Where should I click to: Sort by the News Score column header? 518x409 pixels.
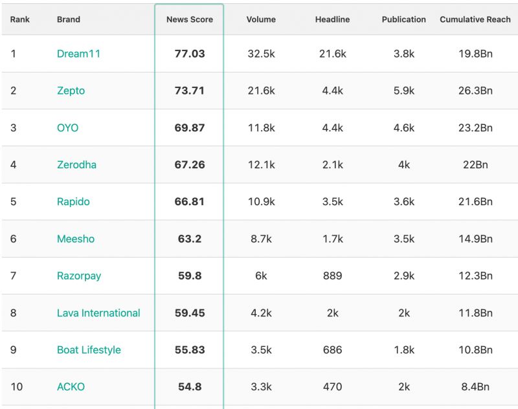(x=190, y=19)
